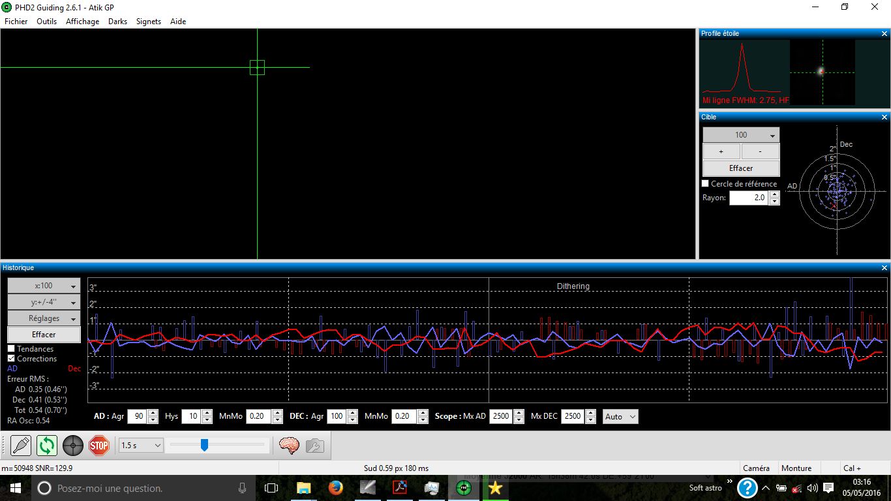Open the x:100 scale dropdown

tap(44, 286)
